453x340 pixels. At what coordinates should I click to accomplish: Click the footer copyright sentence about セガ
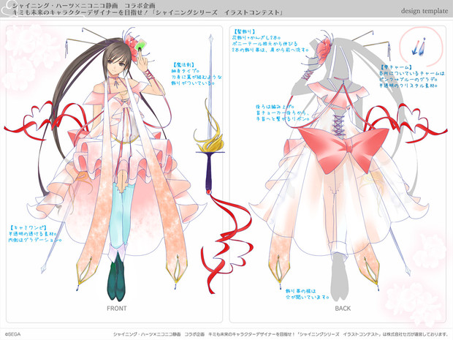pos(281,334)
